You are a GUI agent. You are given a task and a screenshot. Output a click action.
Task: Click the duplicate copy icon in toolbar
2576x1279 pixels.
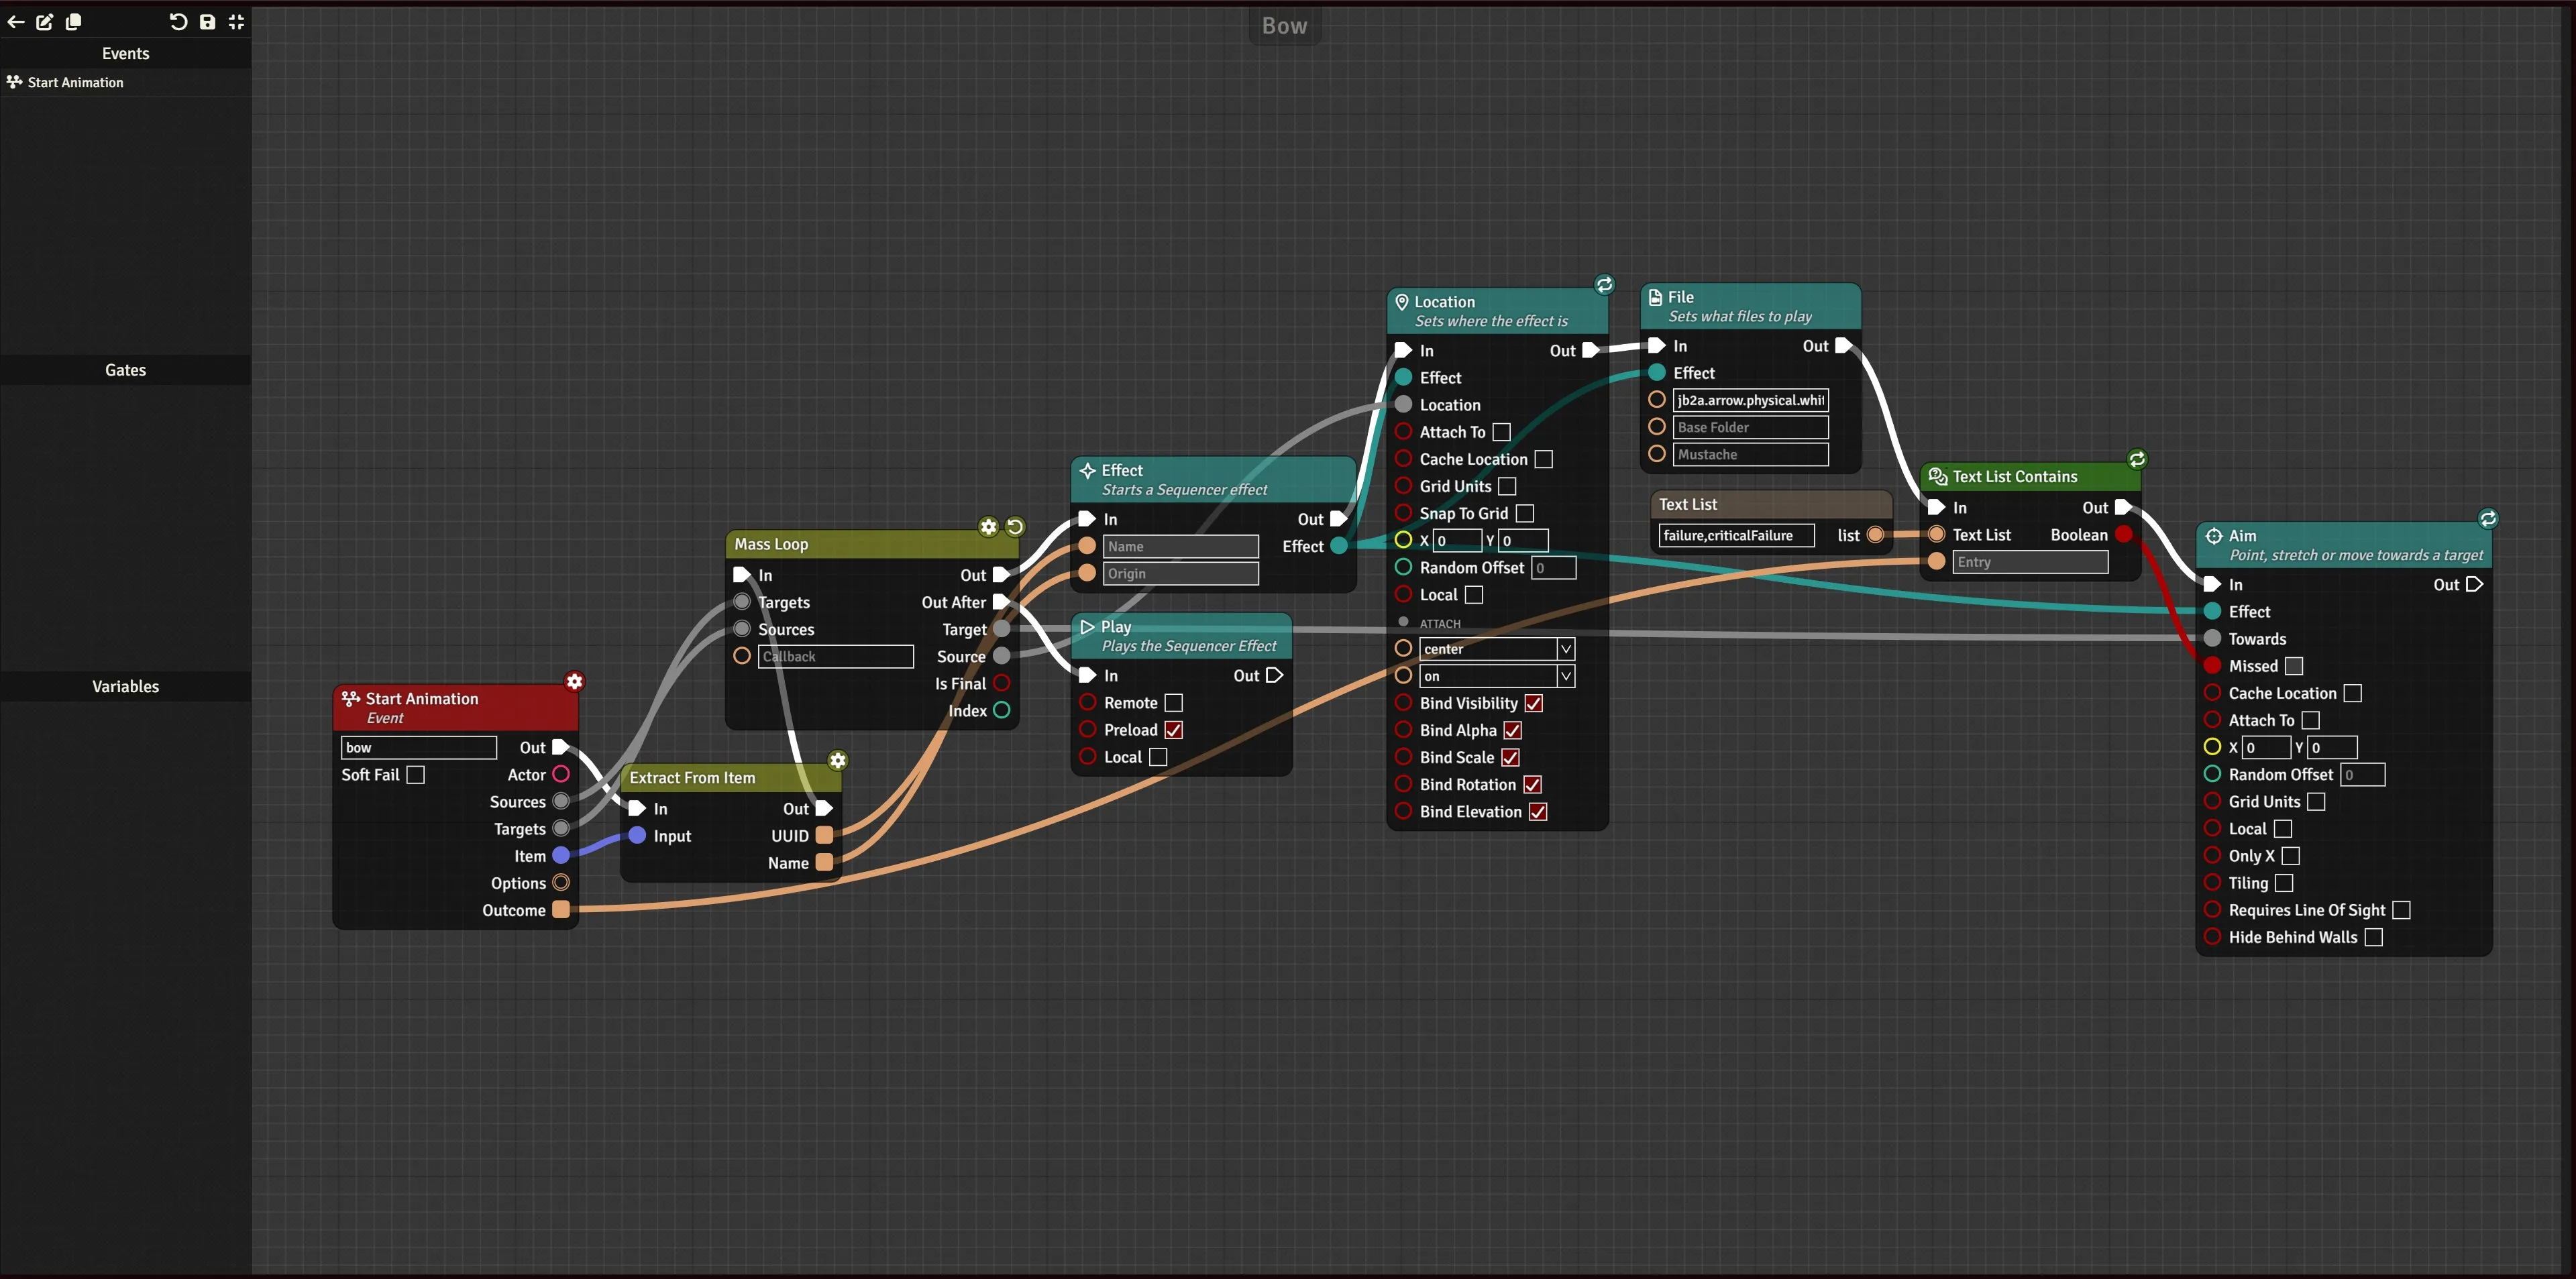pyautogui.click(x=74, y=22)
